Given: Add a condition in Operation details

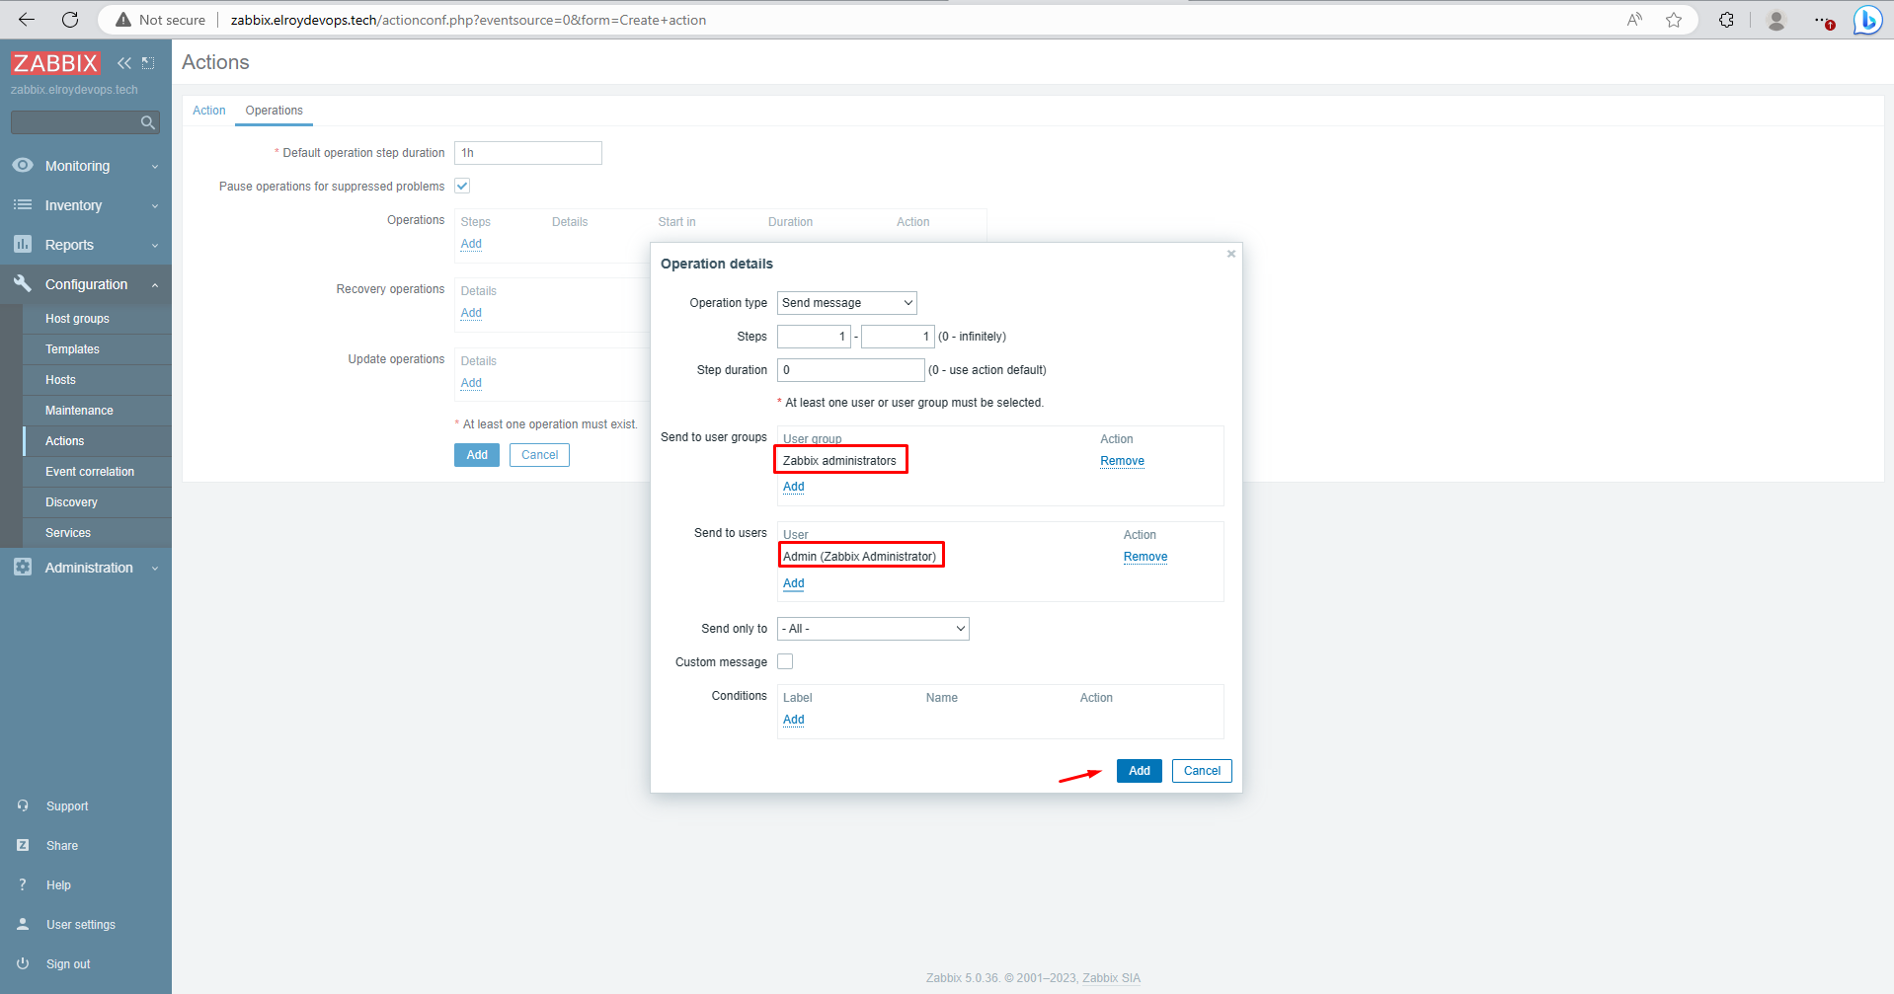Looking at the screenshot, I should (794, 720).
